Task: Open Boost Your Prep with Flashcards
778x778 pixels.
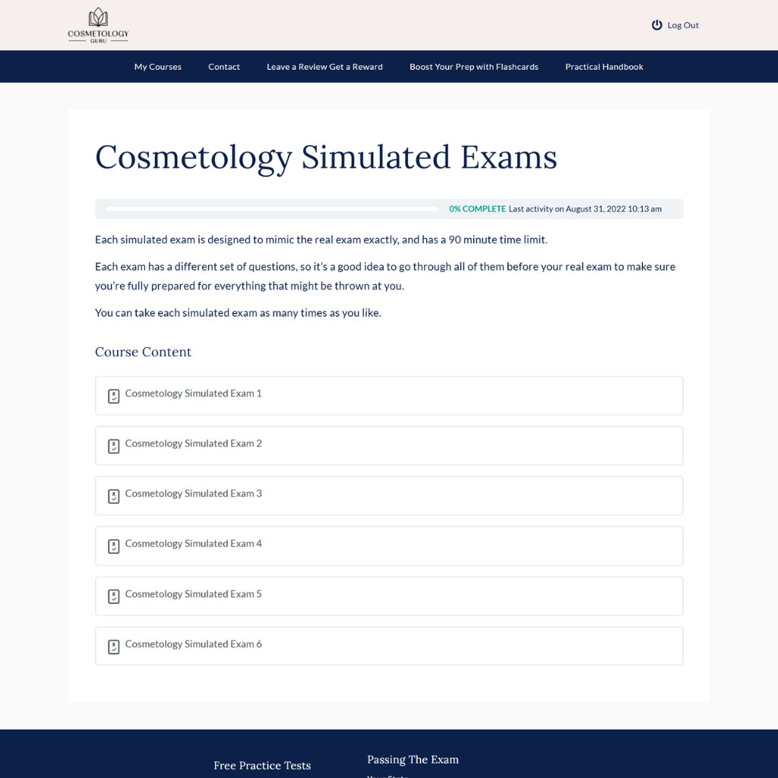Action: tap(474, 67)
